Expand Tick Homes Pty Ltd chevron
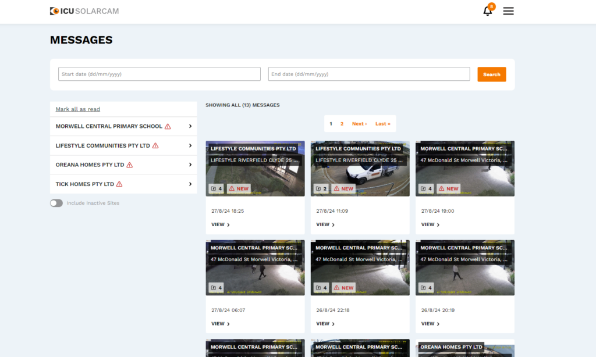 [x=190, y=184]
